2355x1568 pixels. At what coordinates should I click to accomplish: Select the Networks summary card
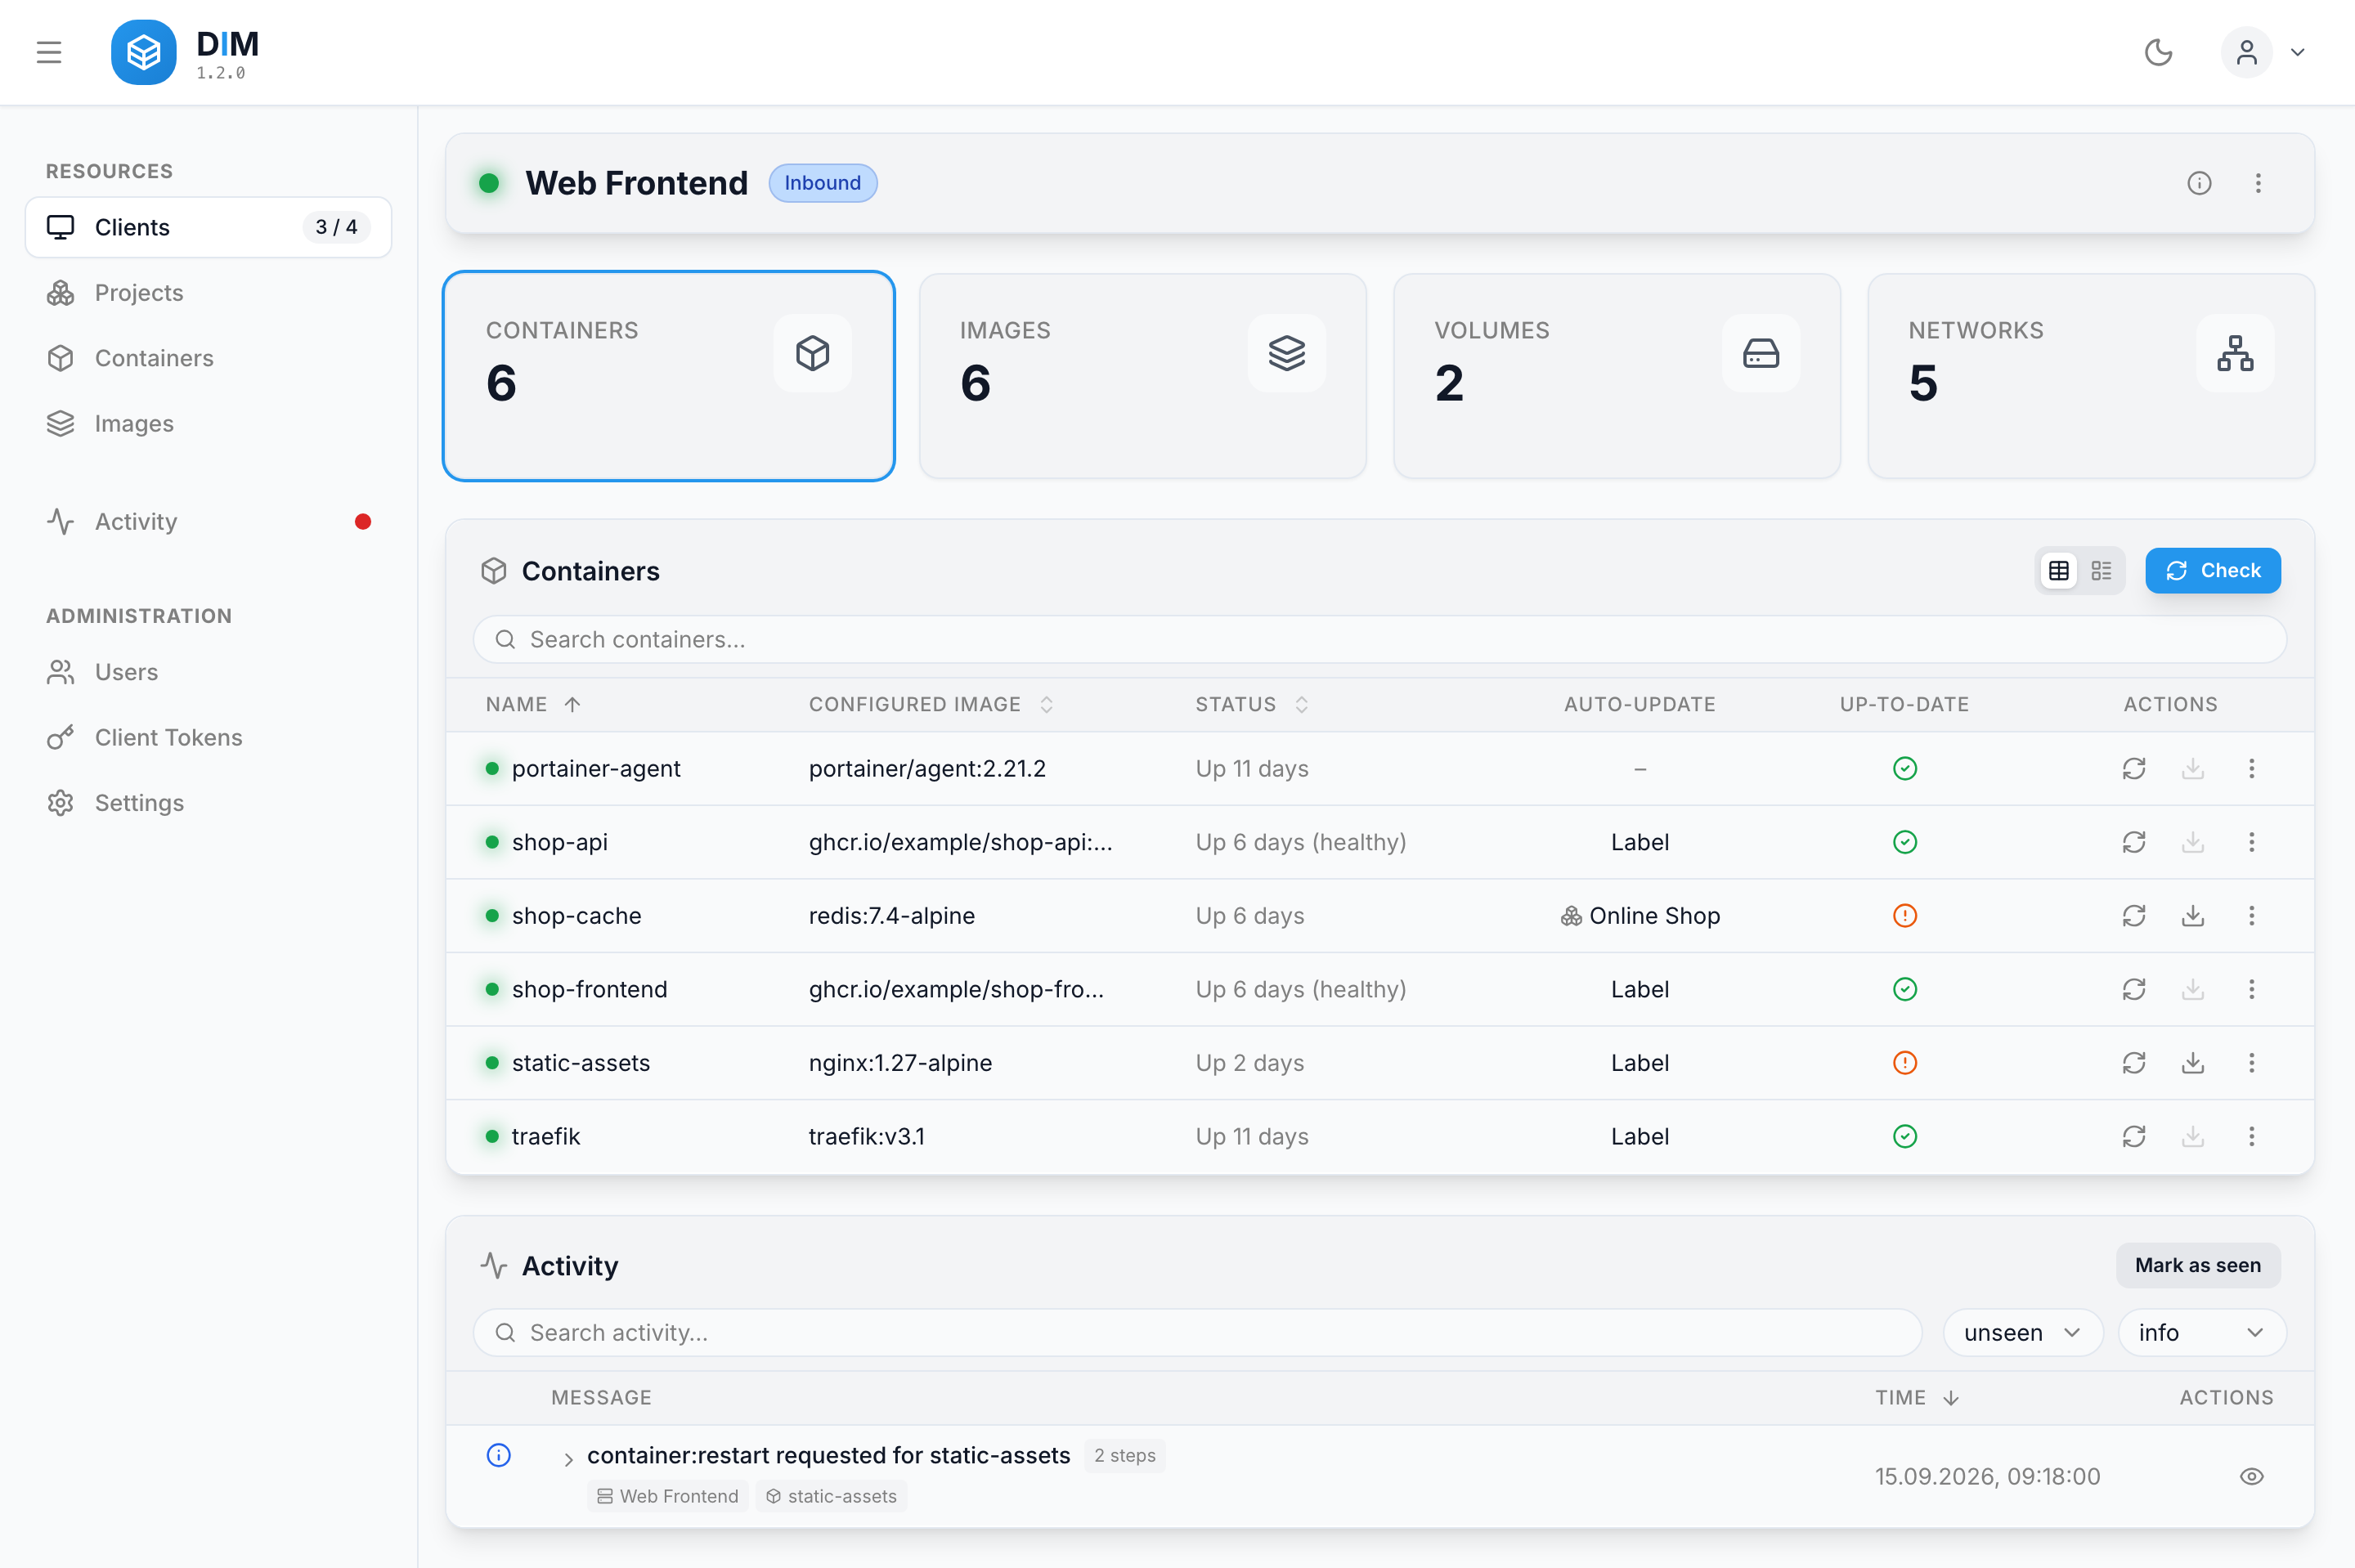(x=2091, y=376)
